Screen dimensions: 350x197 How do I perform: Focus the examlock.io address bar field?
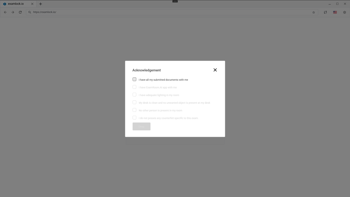(x=172, y=12)
